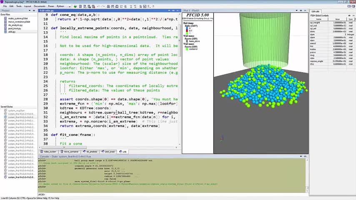Switch to the make_system editor tab
Viewport: 356px width, 200px height.
click(48, 152)
